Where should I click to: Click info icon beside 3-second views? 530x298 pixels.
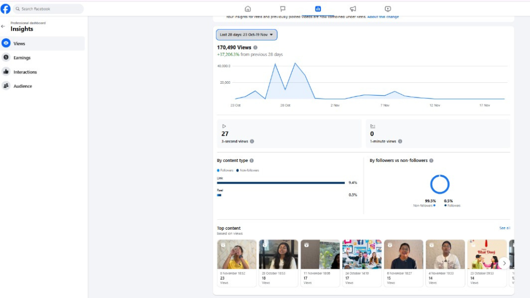(252, 141)
